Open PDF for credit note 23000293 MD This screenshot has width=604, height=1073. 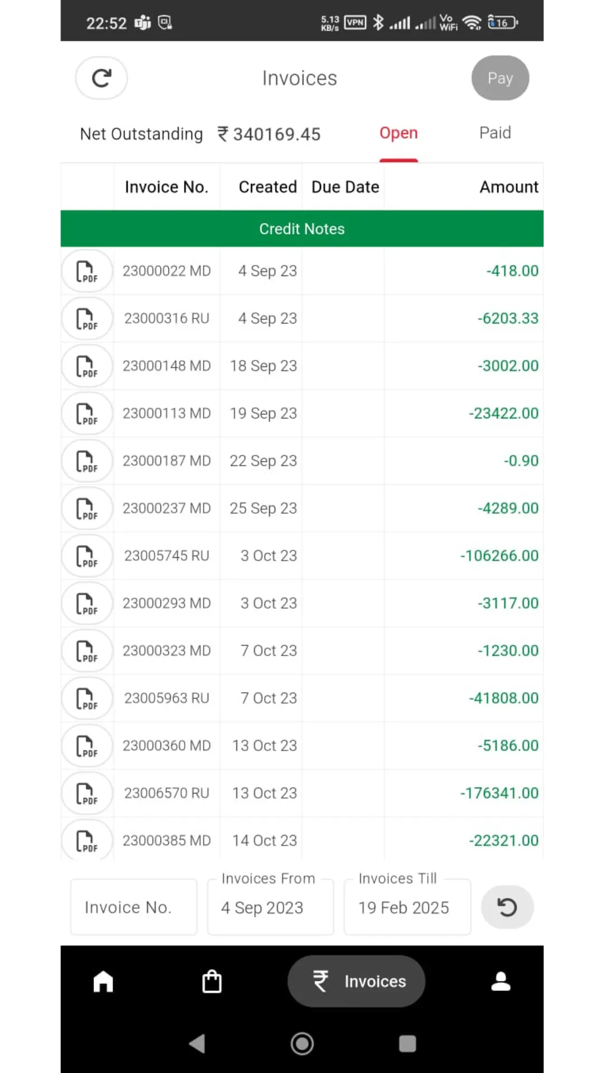point(87,604)
